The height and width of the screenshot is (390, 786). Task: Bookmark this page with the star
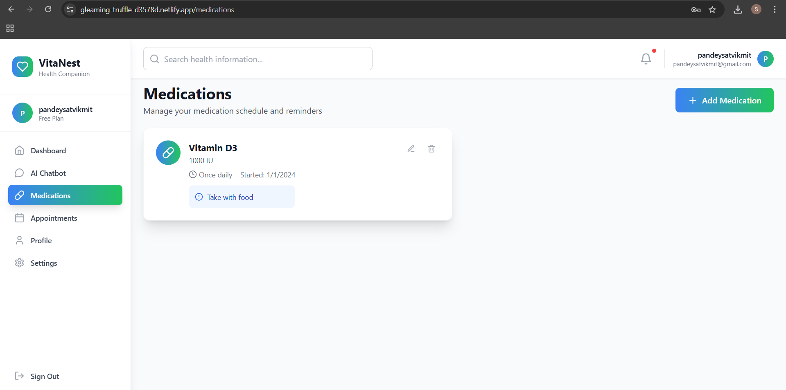(x=712, y=10)
